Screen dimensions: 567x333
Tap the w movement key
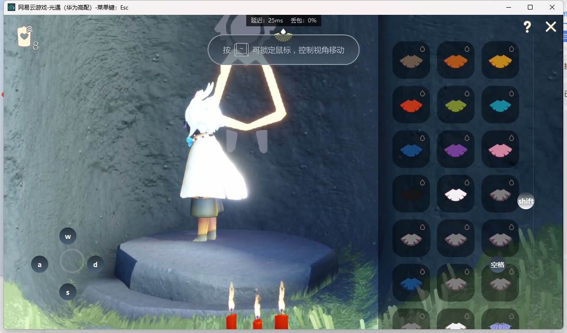point(67,236)
